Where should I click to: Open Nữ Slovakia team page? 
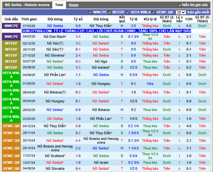click(x=55, y=169)
